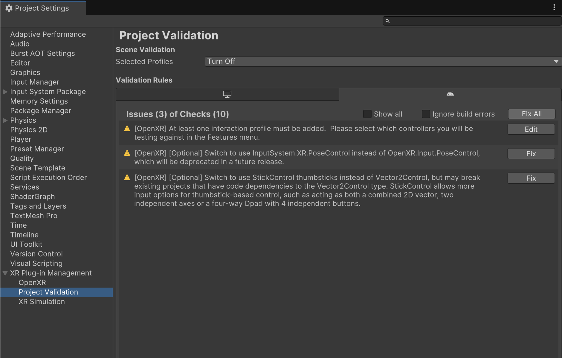Viewport: 562px width, 358px height.
Task: Select the desktop platform validation tab
Action: (227, 94)
